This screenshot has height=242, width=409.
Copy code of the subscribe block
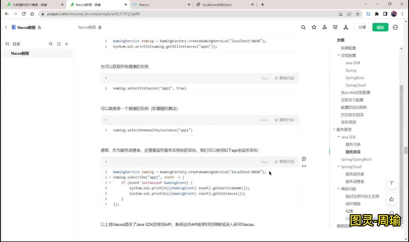point(285,162)
